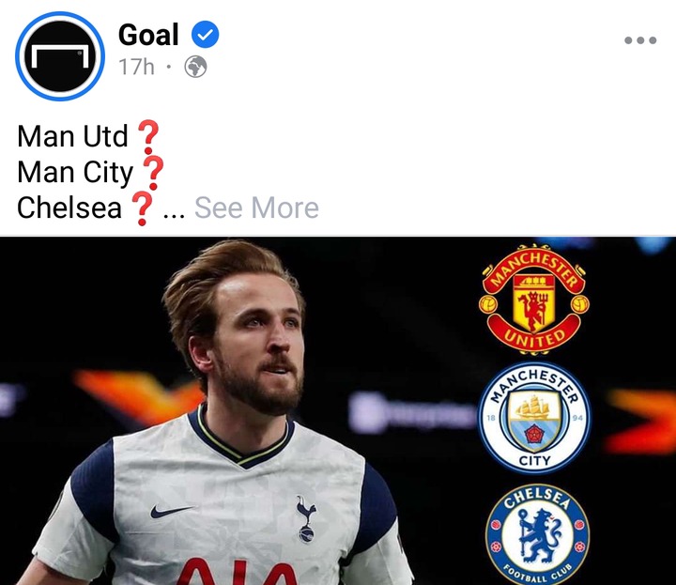
Task: Click the 17h post timestamp
Action: [136, 67]
